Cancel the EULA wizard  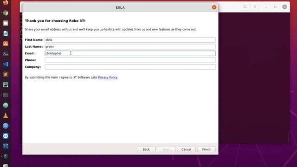point(186,149)
